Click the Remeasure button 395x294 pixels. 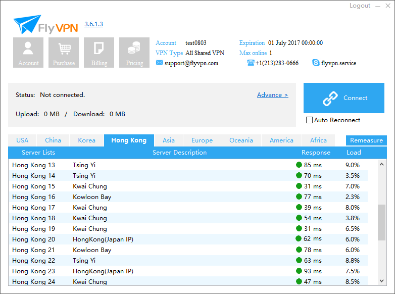(x=366, y=140)
